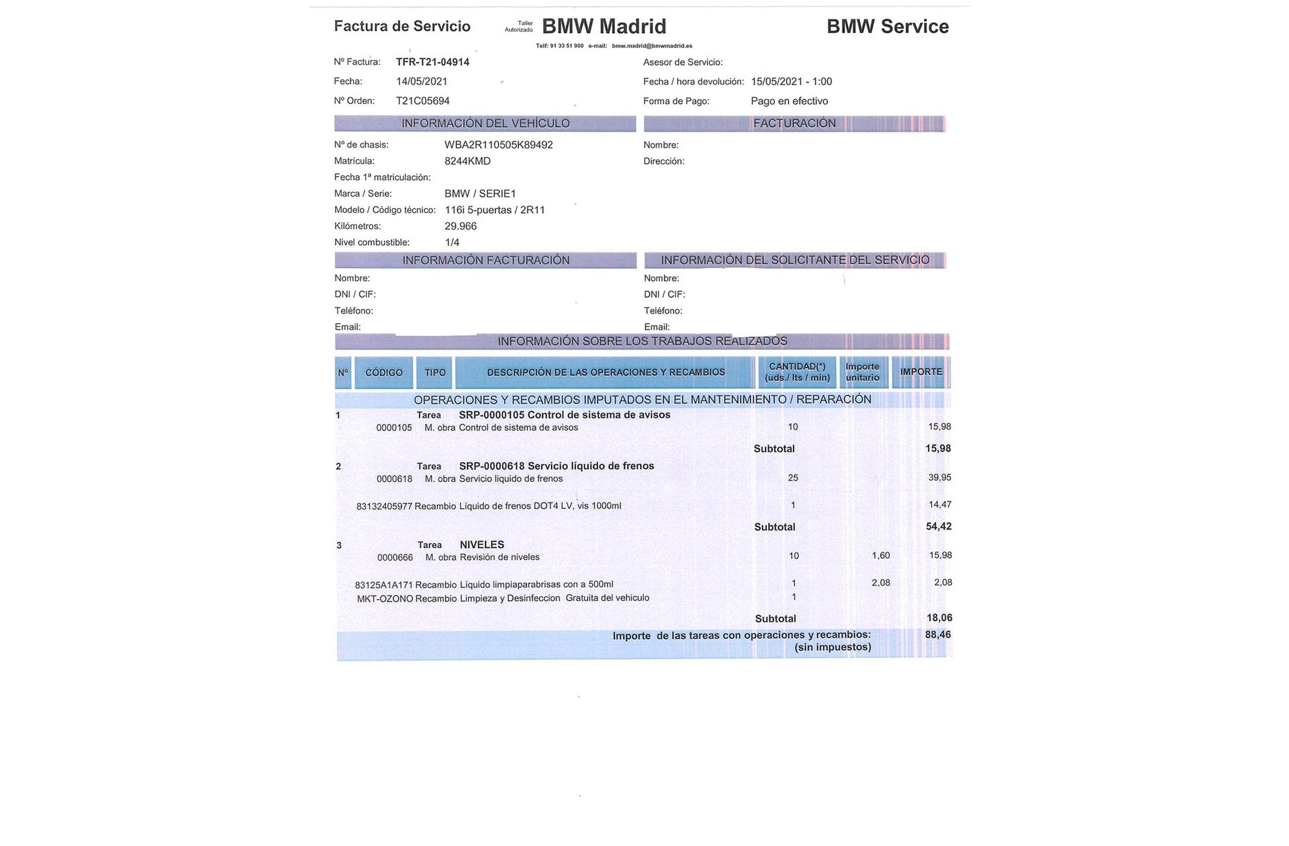
Task: Select license plate 8244KMD
Action: click(467, 161)
